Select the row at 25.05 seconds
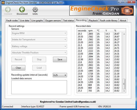 tap(100, 88)
